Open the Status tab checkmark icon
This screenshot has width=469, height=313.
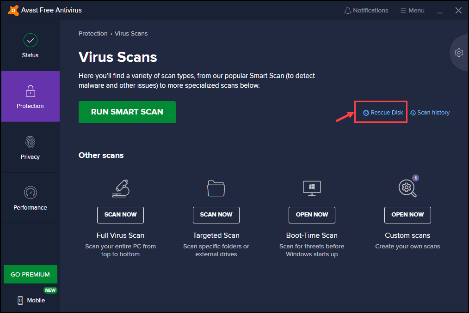point(30,41)
